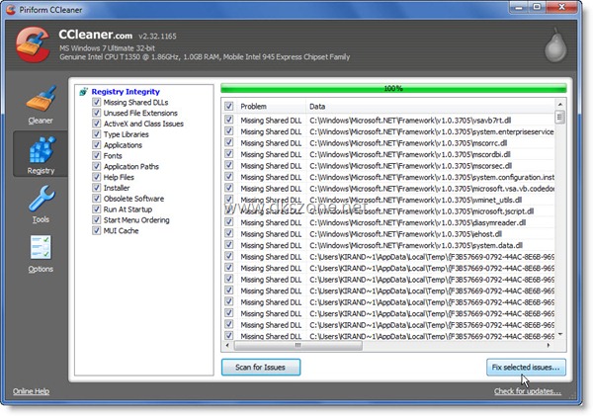Click the CCleaner broom logo
593x416 pixels.
[x=34, y=44]
